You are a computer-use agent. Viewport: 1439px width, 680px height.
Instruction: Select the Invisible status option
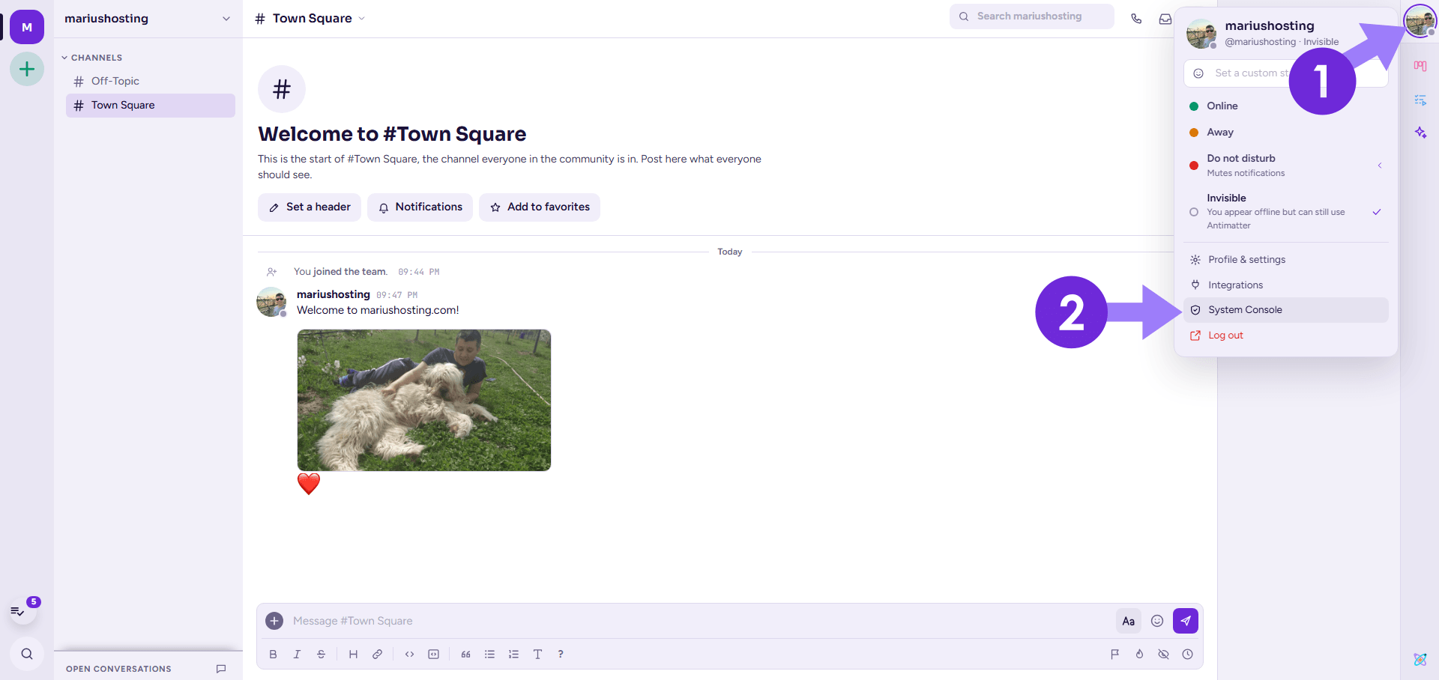click(x=1286, y=211)
